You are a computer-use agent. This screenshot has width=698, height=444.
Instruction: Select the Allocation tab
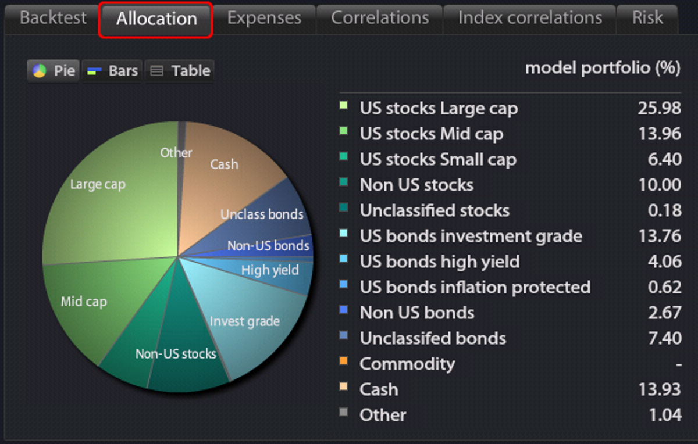[156, 19]
